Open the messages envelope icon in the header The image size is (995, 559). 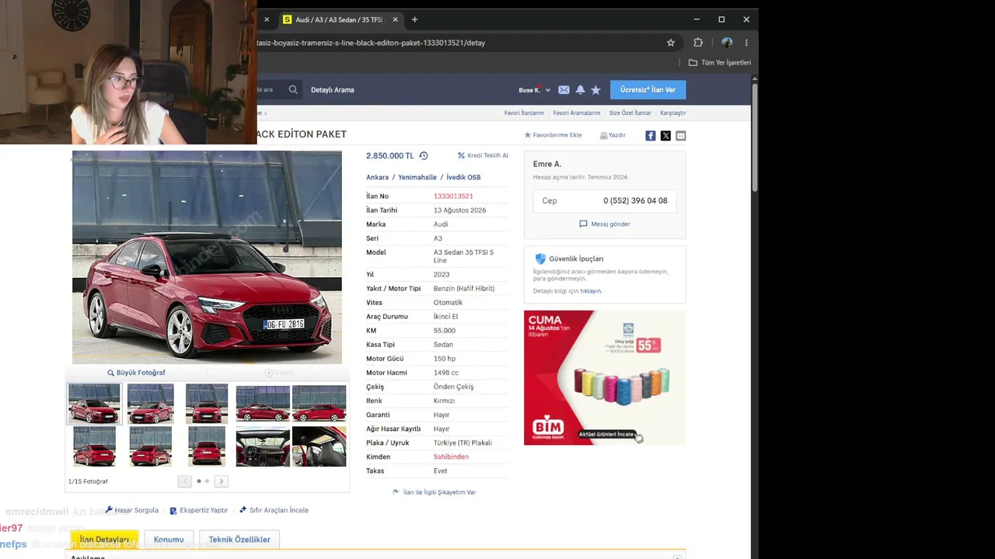(x=564, y=90)
